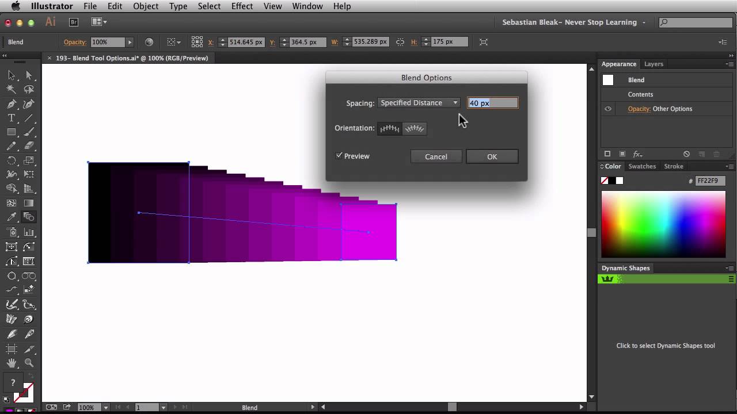
Task: Click the Opacity link in Appearance panel
Action: pos(639,109)
